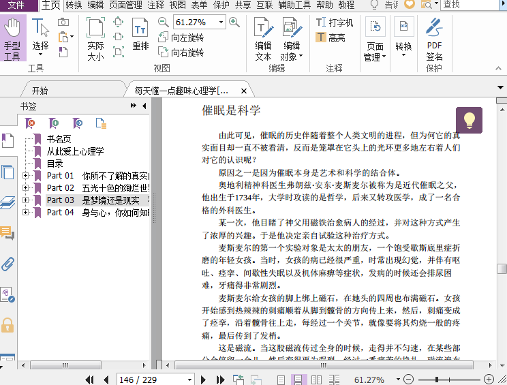
Task: Open the Attachments paperclip panel
Action: tap(7, 264)
